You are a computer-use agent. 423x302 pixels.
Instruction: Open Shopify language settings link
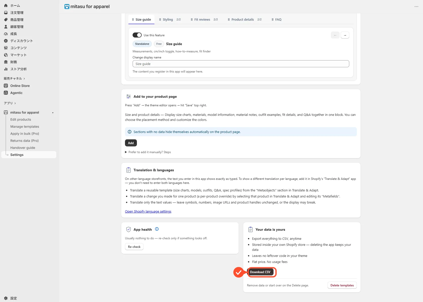pyautogui.click(x=148, y=212)
